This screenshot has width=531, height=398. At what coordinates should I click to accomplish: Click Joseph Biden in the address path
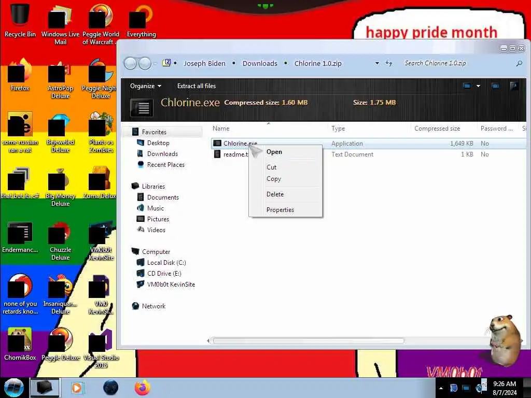pyautogui.click(x=204, y=63)
